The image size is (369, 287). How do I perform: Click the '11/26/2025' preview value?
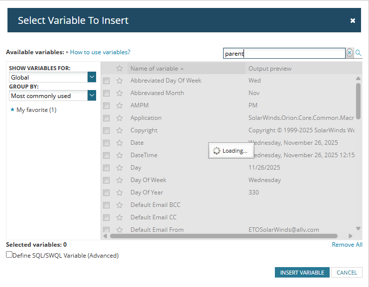tap(264, 168)
